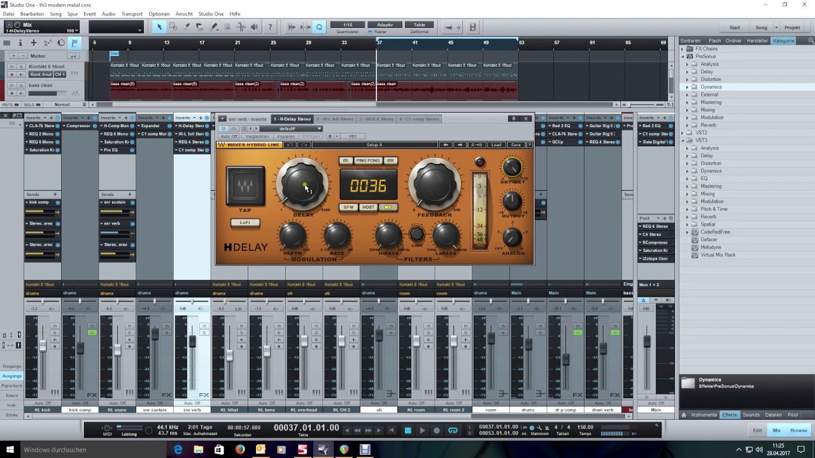Switch delay sync to HOST
This screenshot has height=458, width=815.
point(368,207)
